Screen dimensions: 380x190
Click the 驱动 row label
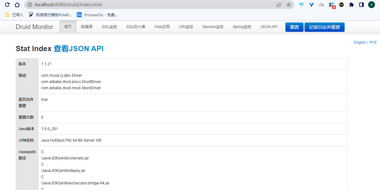[22, 76]
